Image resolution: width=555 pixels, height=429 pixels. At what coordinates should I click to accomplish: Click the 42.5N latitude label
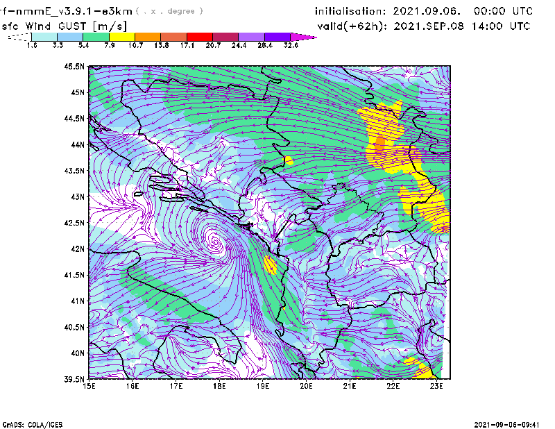(75, 223)
